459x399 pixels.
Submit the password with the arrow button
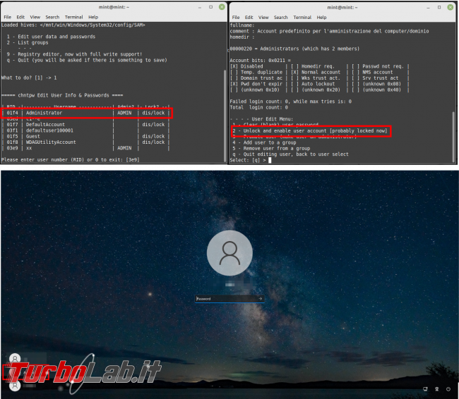point(261,298)
